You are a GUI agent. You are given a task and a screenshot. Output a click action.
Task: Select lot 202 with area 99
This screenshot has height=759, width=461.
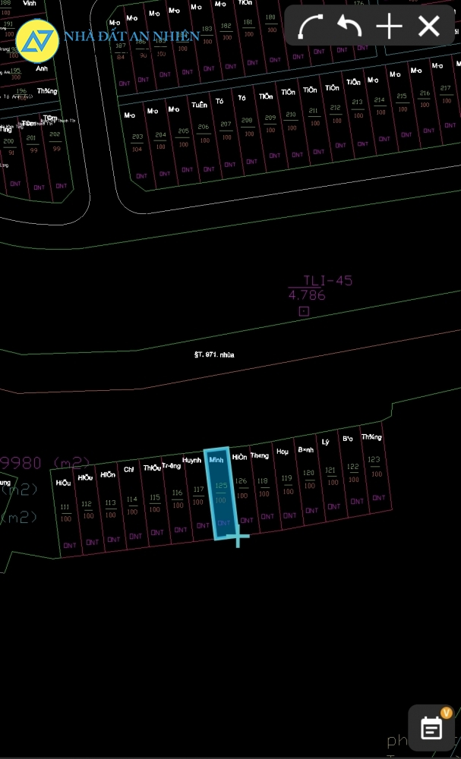(x=55, y=140)
